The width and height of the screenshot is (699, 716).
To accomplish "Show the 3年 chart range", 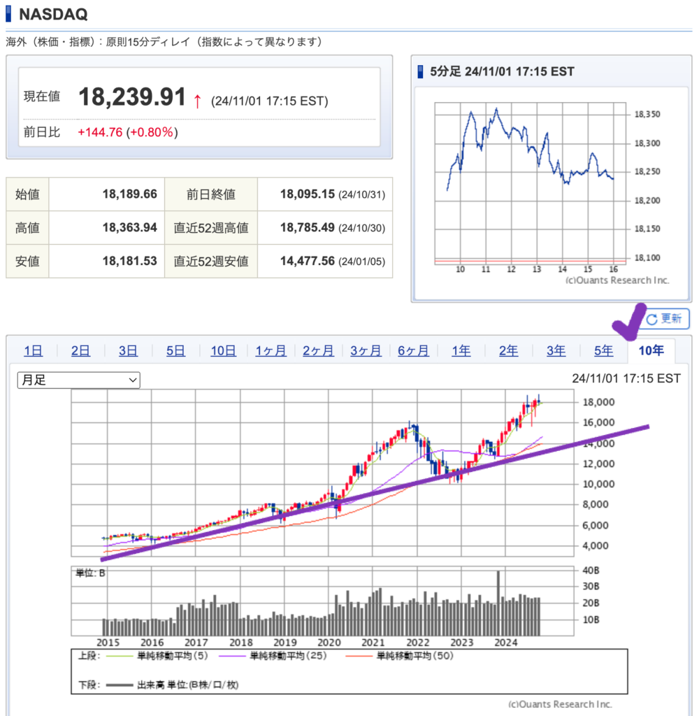I will (556, 351).
